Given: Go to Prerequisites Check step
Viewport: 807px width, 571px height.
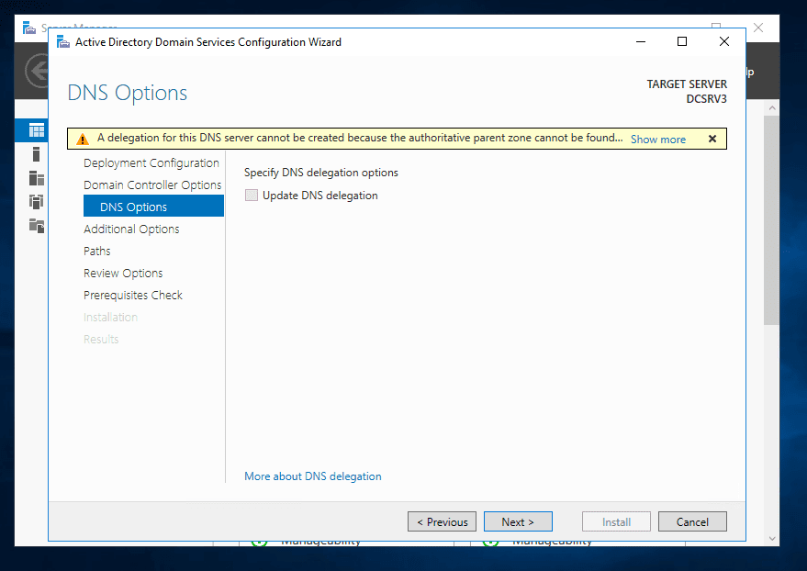Looking at the screenshot, I should click(133, 296).
